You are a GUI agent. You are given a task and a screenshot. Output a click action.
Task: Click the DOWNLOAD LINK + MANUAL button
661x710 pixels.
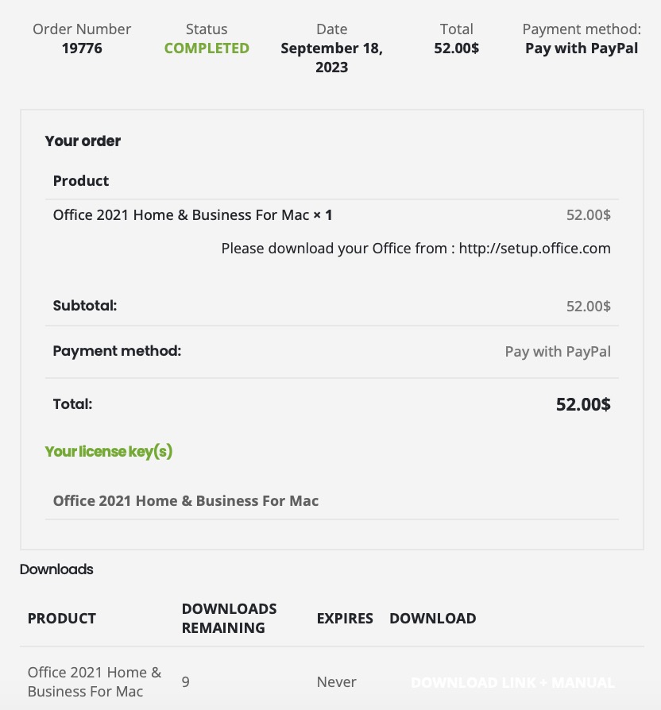pyautogui.click(x=512, y=683)
